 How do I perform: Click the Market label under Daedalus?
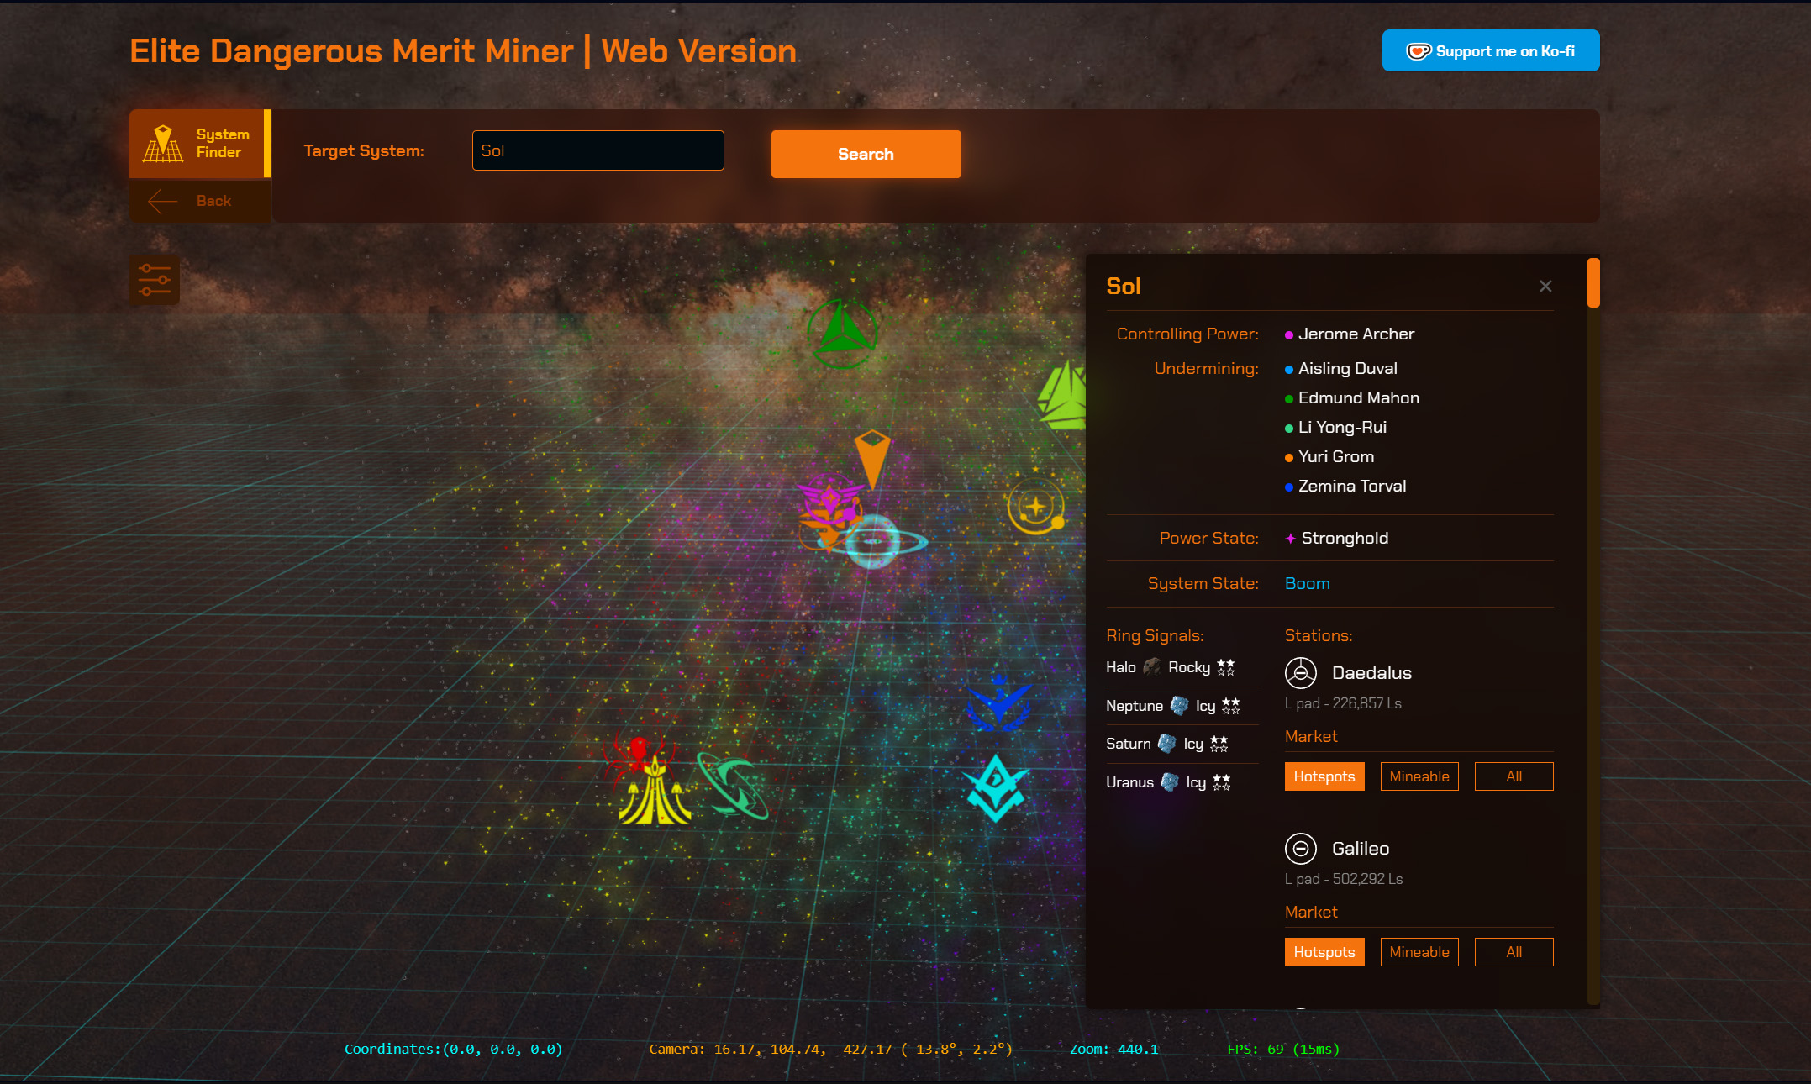(x=1311, y=737)
